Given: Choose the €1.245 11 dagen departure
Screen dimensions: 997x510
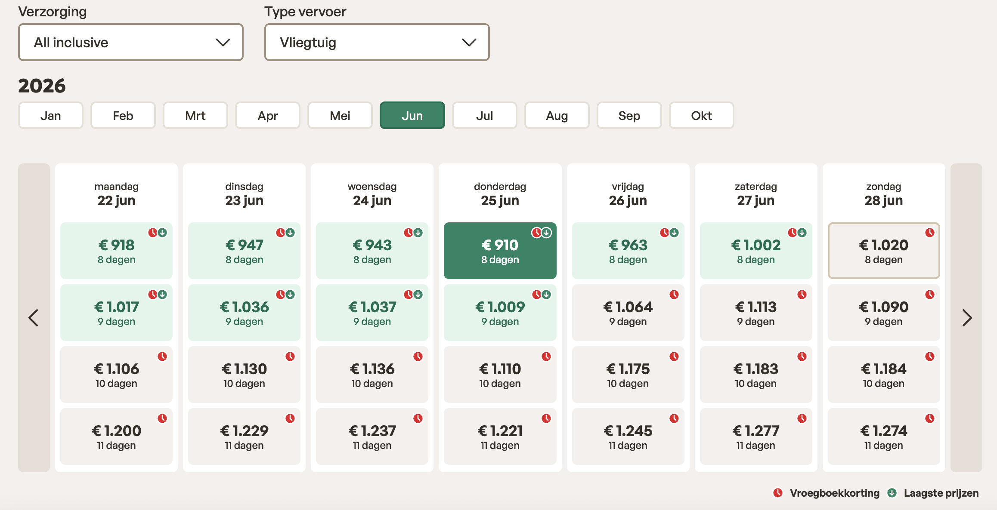Looking at the screenshot, I should 628,436.
